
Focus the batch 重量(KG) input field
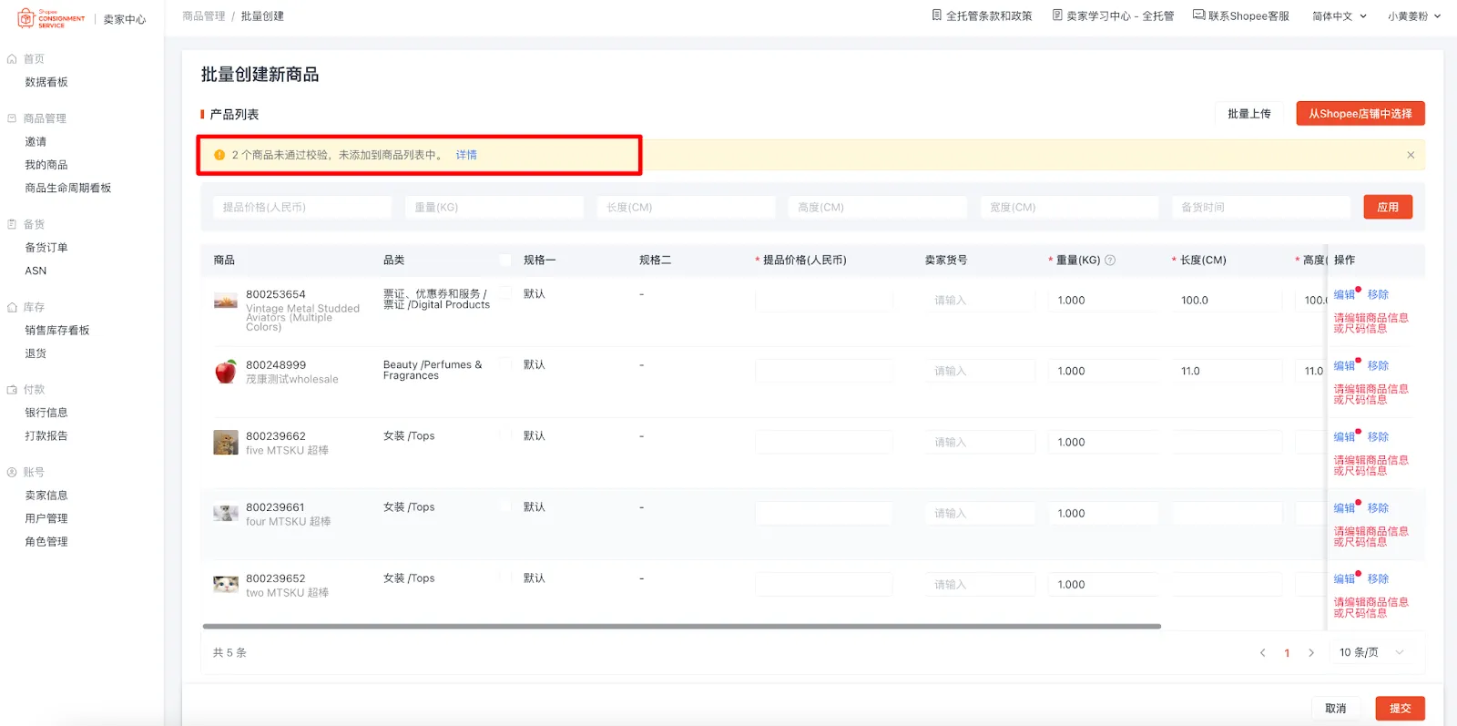[494, 208]
